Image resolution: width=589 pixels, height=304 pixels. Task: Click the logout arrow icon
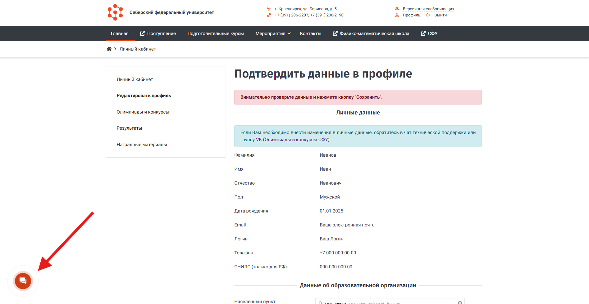428,15
